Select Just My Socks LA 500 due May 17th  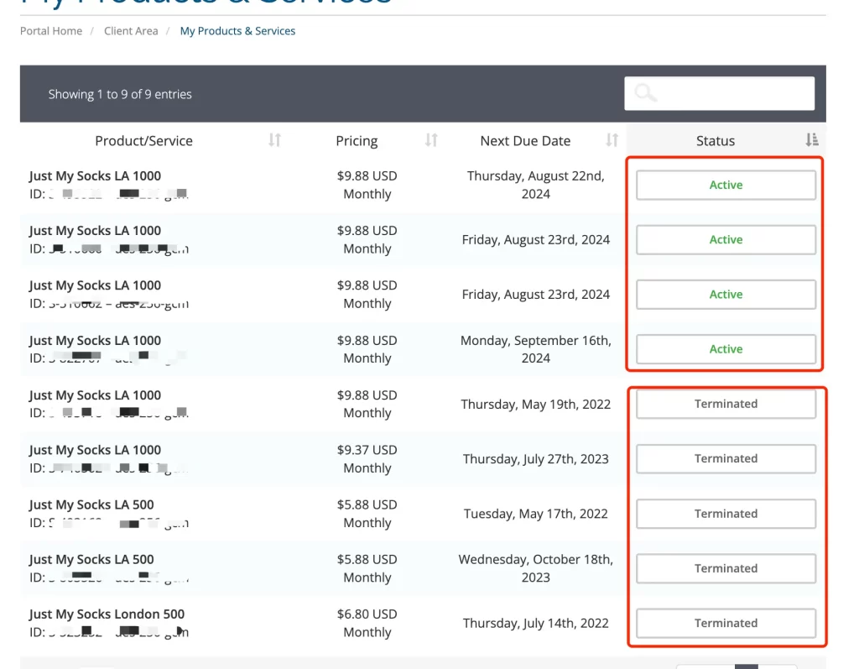(91, 504)
